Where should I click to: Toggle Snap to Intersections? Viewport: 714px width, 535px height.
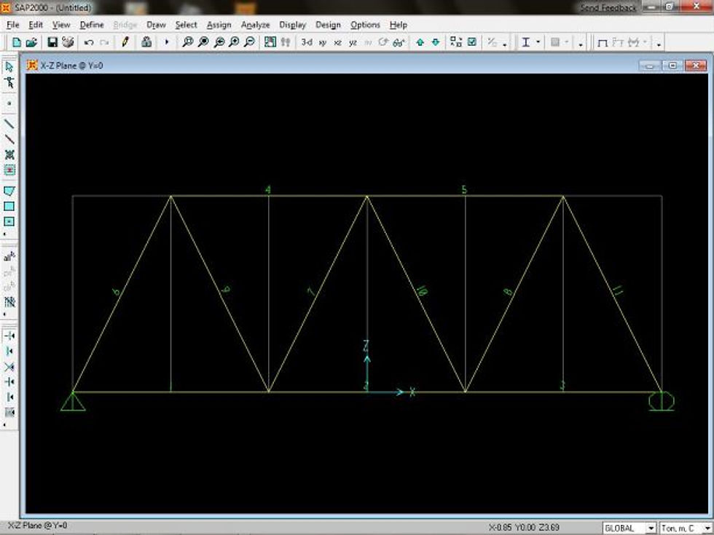[9, 367]
